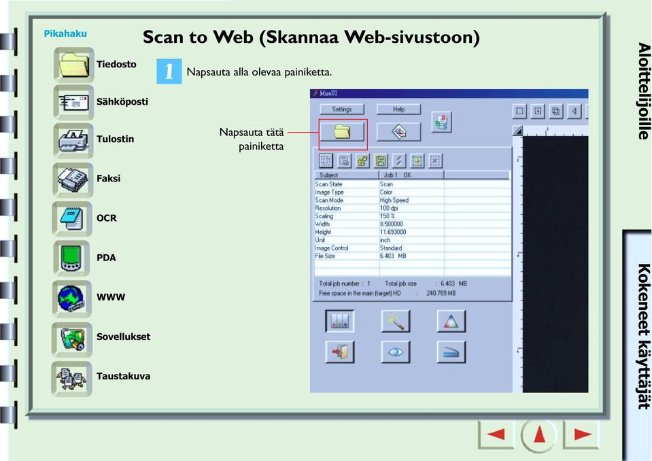Select the Width value 8.500000
Viewport: 652px width, 461px height.
(392, 224)
